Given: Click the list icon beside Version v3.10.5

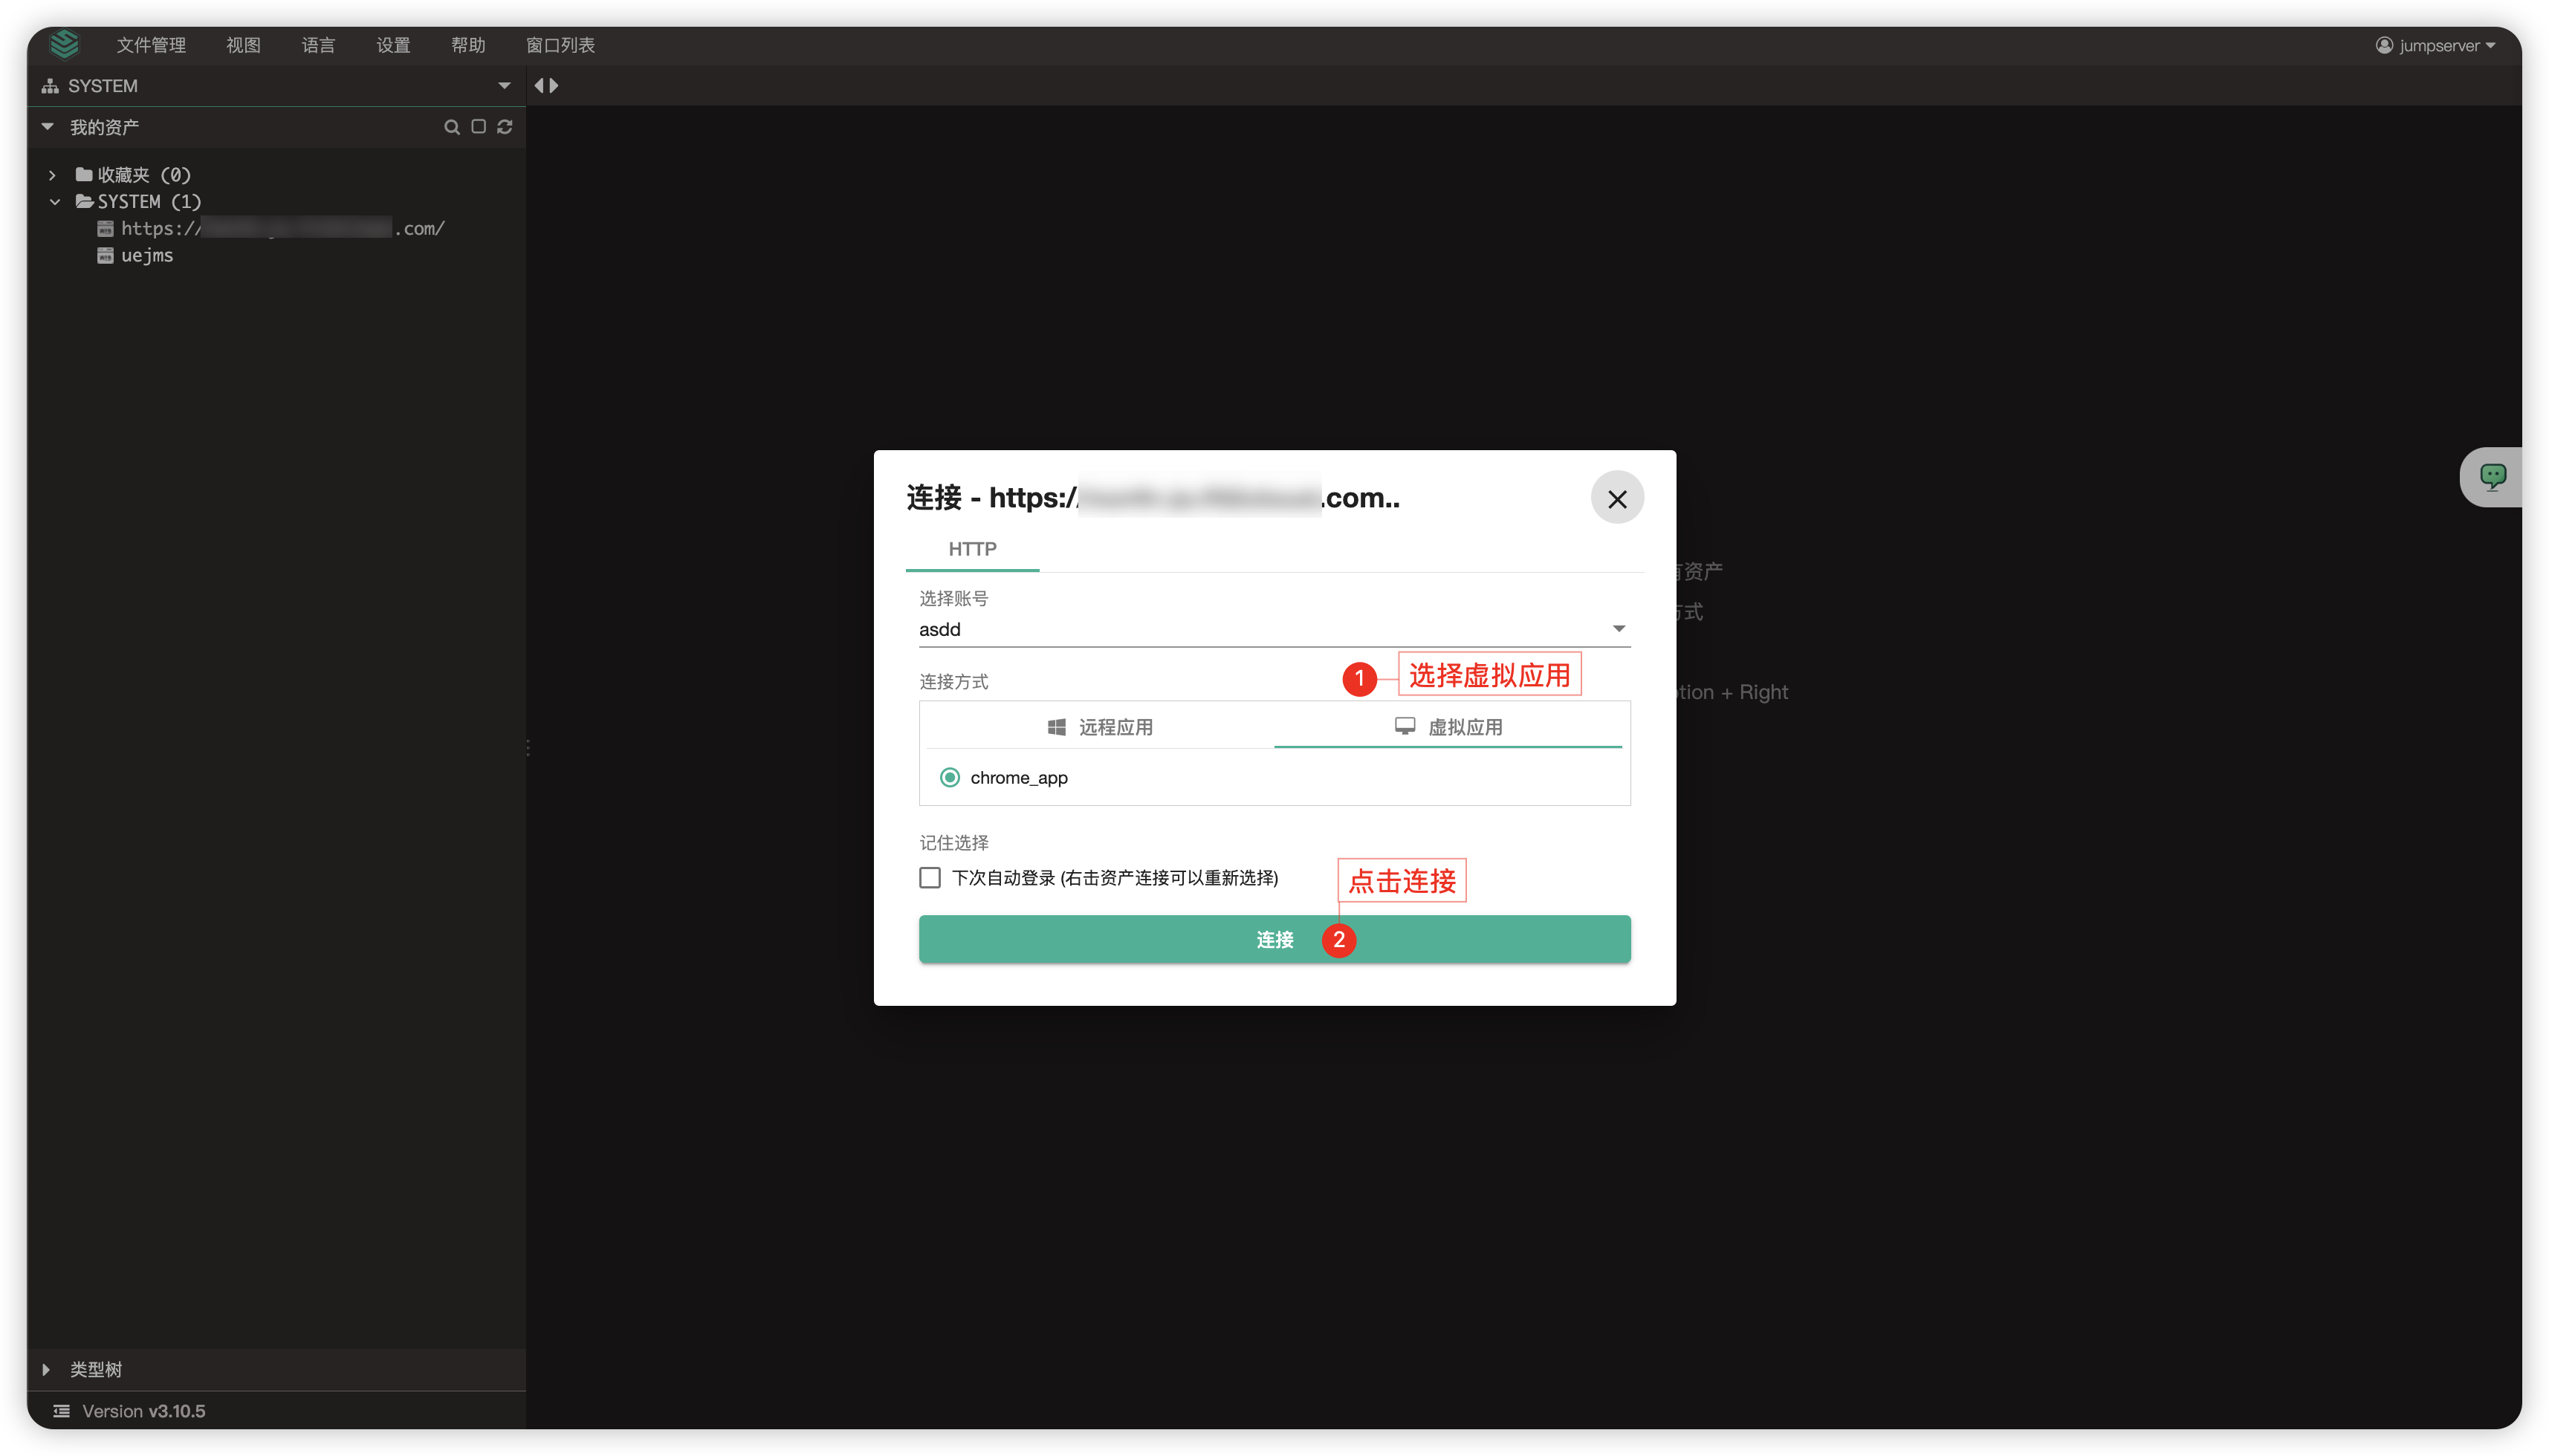Looking at the screenshot, I should (61, 1411).
